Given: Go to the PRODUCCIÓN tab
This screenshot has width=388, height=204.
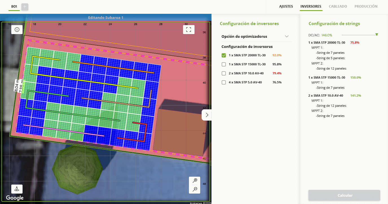Looking at the screenshot, I should (x=366, y=6).
